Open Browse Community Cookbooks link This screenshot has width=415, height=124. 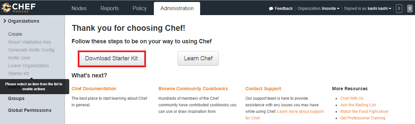click(193, 89)
